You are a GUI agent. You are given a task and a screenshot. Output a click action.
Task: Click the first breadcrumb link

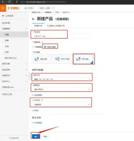[36, 12]
